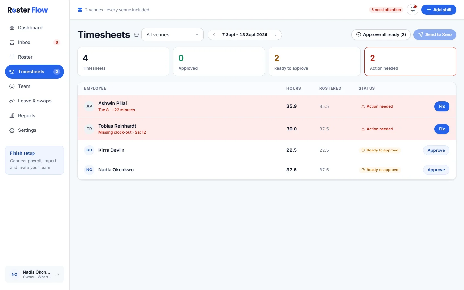Select the Timesheets total card
The width and height of the screenshot is (464, 290).
pos(123,62)
